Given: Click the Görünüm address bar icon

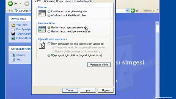Looking at the screenshot, I should [x=16, y=11].
